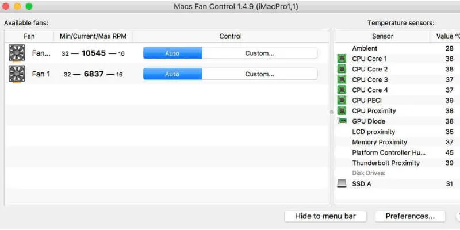
Task: Select the CPU Core 3 chip icon
Action: [342, 79]
